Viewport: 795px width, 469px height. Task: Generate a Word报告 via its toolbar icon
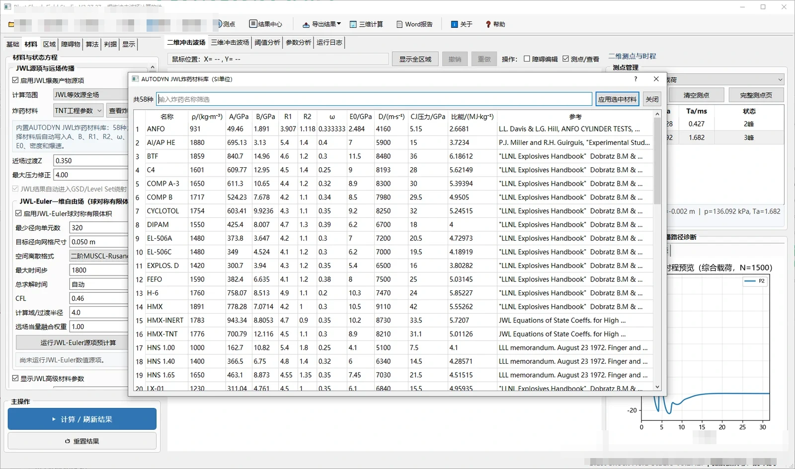click(x=399, y=24)
